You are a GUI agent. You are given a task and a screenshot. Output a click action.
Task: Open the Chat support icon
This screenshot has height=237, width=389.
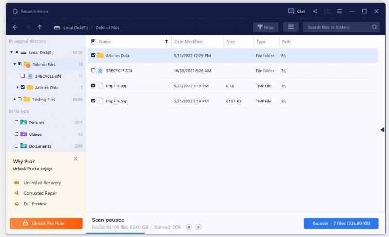pos(291,11)
